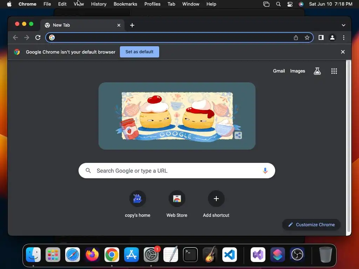Open the Tab menu in menu bar
359x269 pixels.
(x=171, y=4)
